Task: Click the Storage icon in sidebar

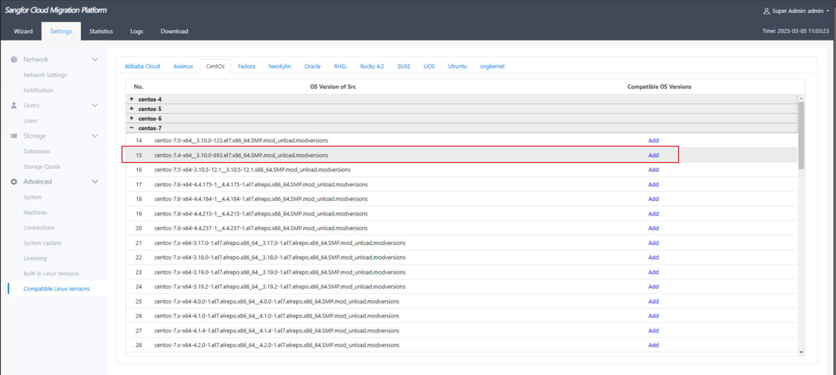Action: pos(14,136)
